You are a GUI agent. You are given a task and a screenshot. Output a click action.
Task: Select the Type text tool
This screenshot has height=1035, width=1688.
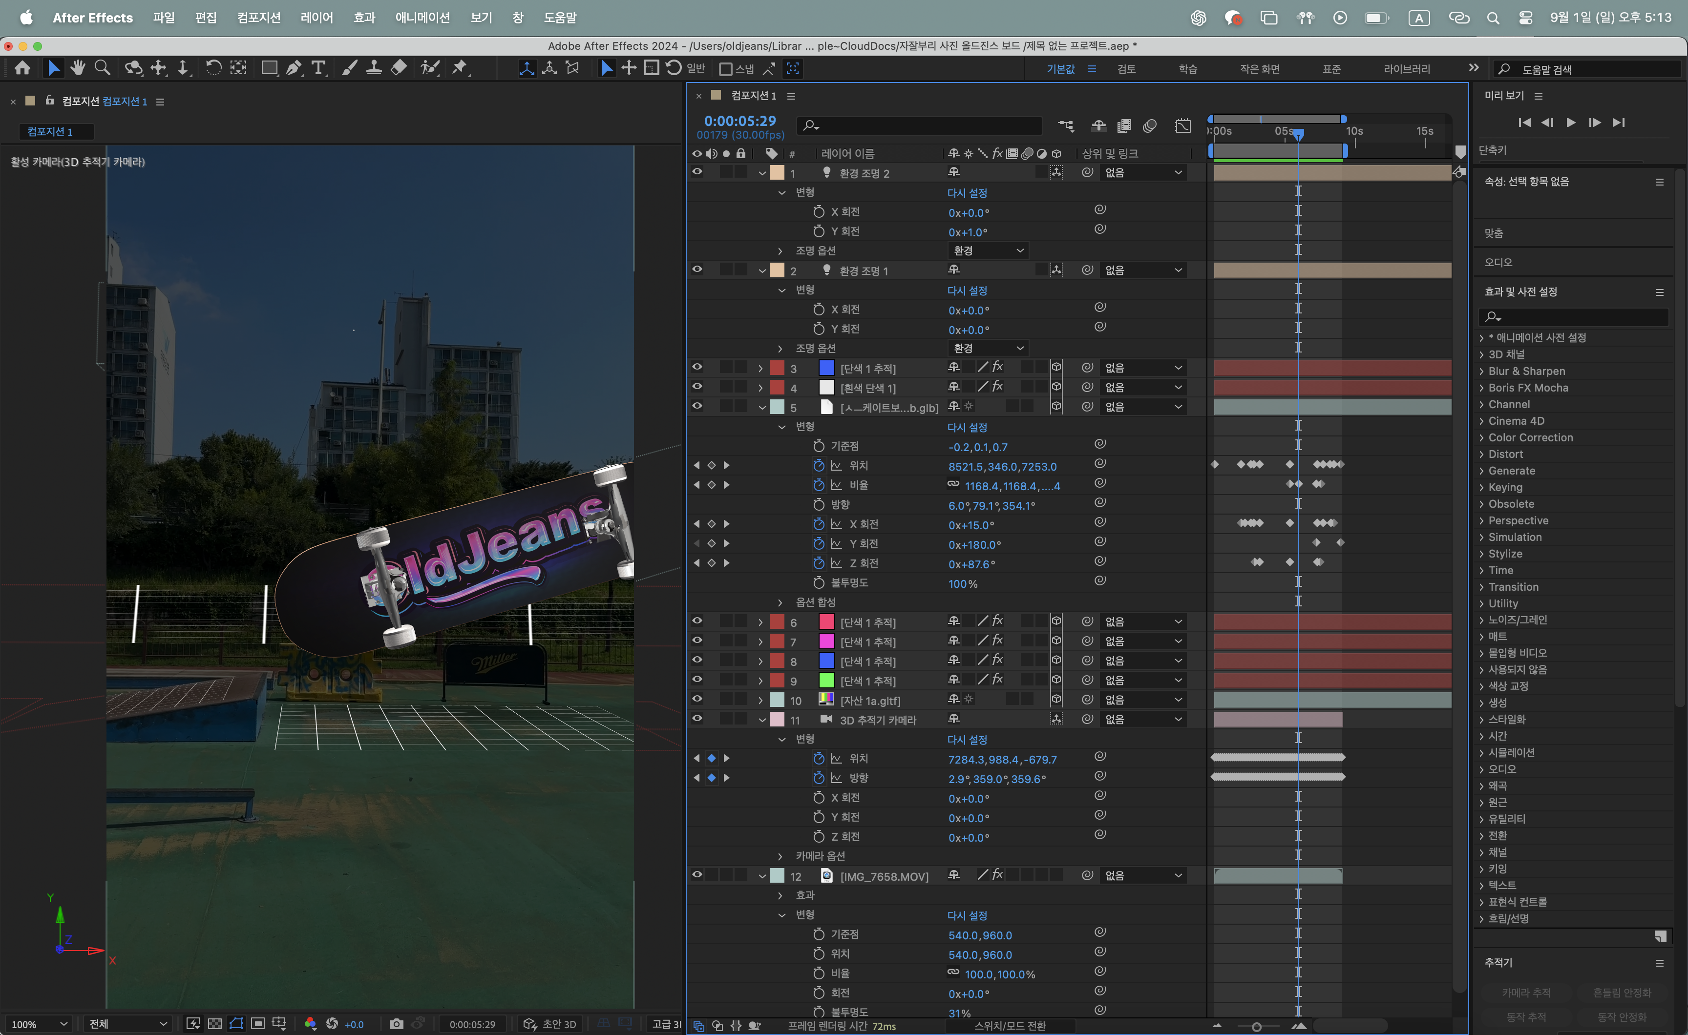[318, 68]
